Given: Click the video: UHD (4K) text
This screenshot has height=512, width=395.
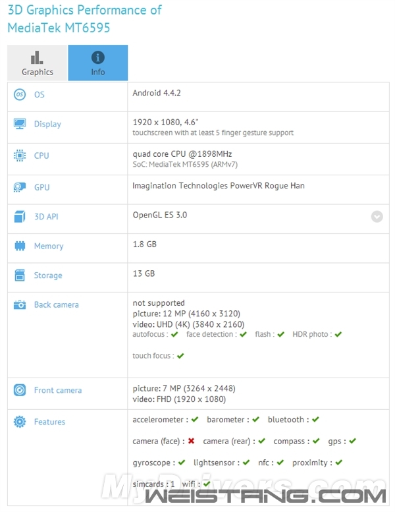Looking at the screenshot, I should click(188, 325).
